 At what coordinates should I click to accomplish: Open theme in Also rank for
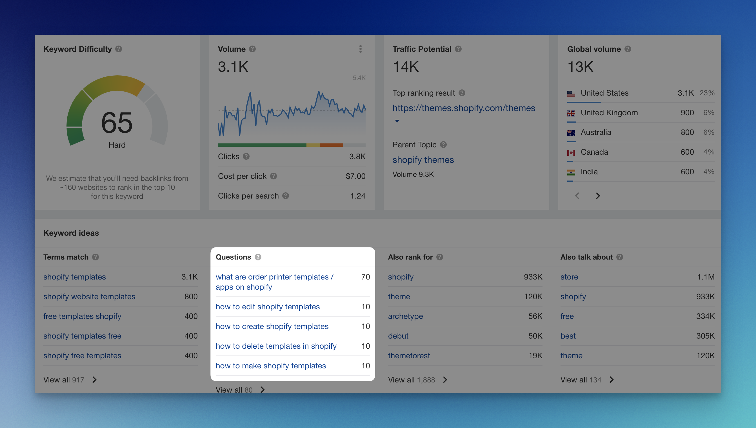tap(399, 297)
